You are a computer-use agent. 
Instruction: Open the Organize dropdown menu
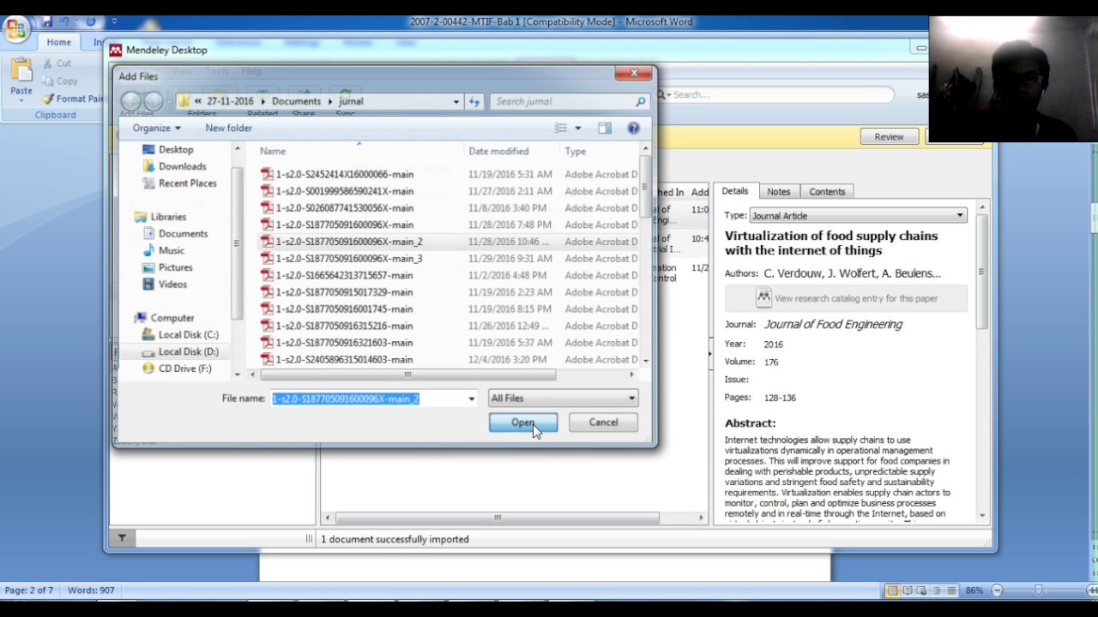pos(156,128)
